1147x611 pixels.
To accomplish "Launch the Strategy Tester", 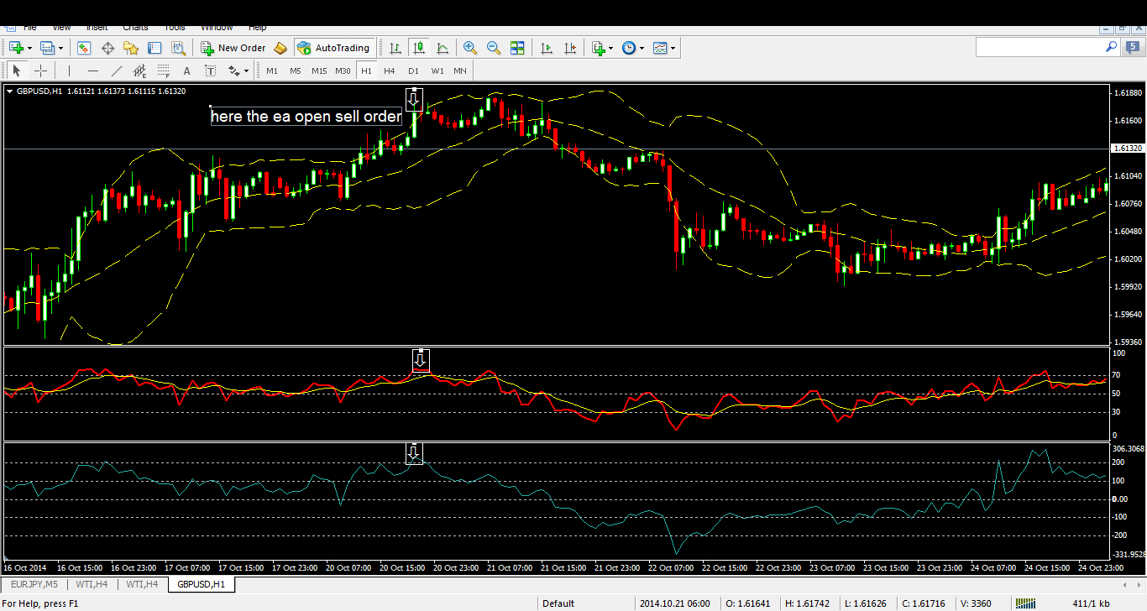I will 177,48.
